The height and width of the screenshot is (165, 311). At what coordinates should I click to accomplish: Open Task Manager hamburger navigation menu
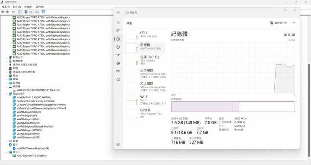(x=118, y=23)
